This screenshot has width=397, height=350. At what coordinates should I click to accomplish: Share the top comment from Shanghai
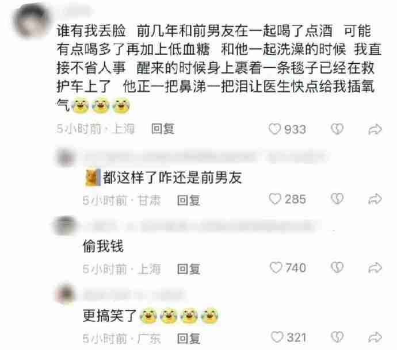point(375,129)
